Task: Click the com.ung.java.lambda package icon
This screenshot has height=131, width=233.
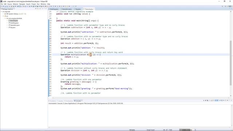Action: (7, 19)
